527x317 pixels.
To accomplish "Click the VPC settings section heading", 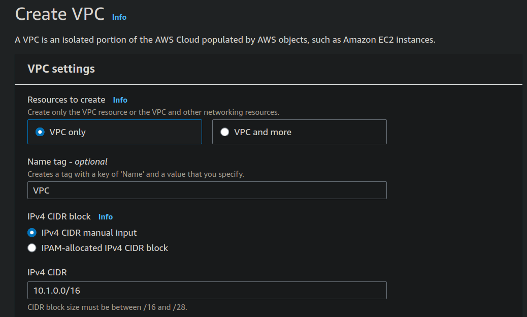I will [x=61, y=69].
